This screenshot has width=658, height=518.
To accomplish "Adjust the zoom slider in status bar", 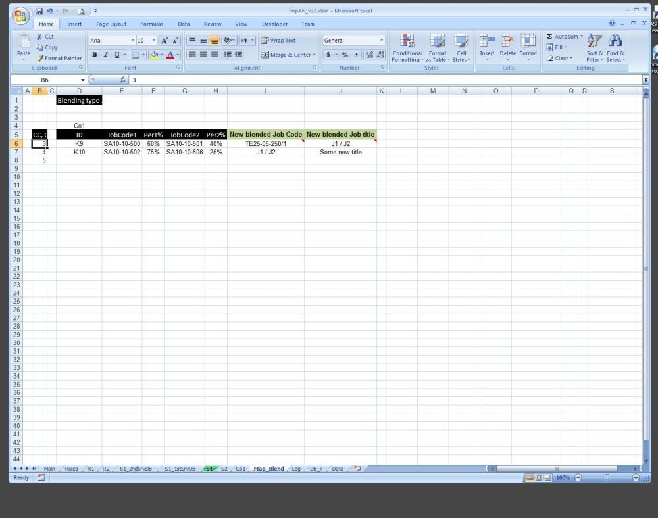I will click(x=606, y=477).
